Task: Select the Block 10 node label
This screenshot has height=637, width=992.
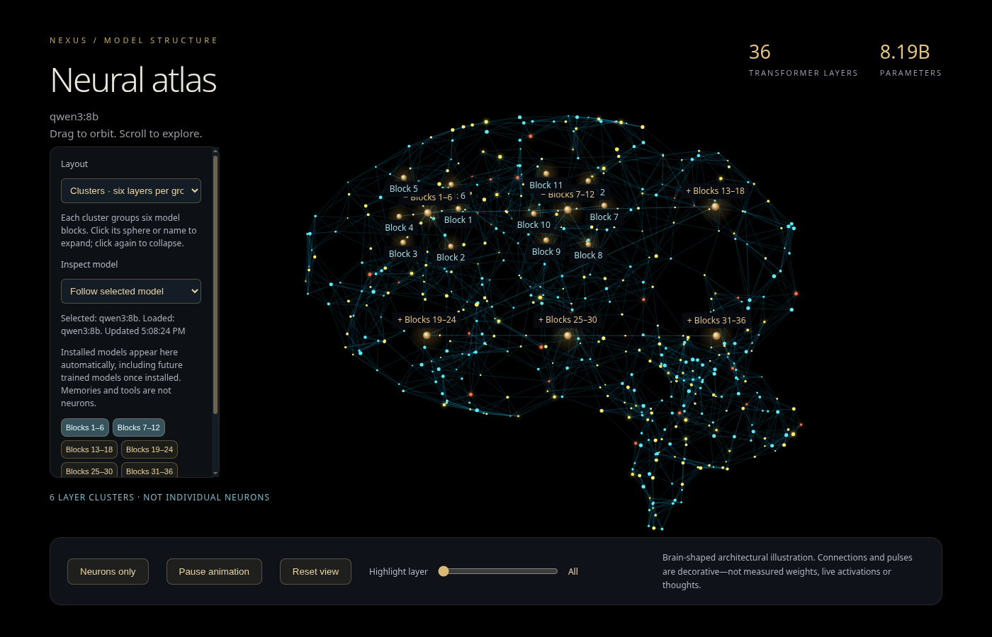Action: (x=534, y=225)
